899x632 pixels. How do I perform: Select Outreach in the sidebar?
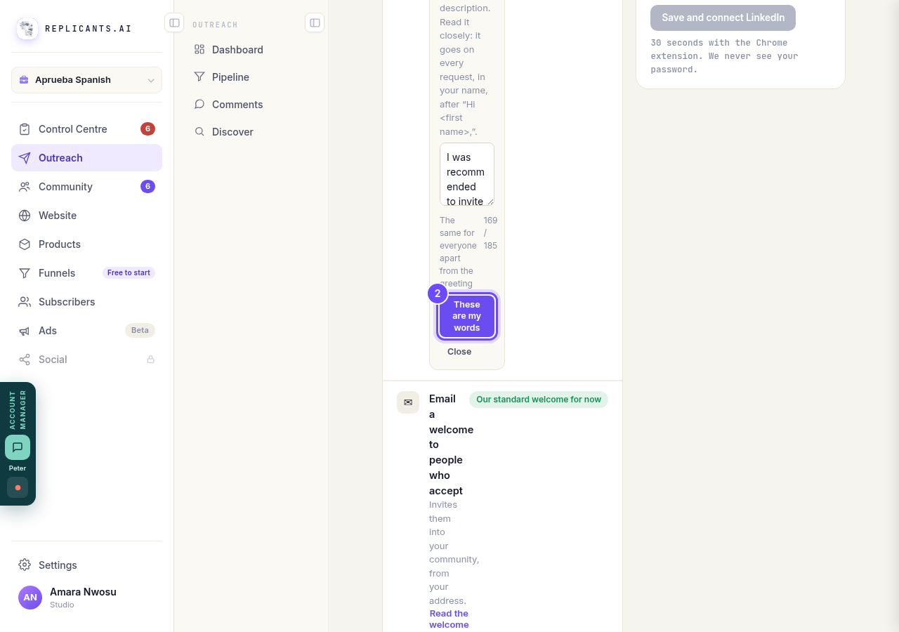point(86,158)
